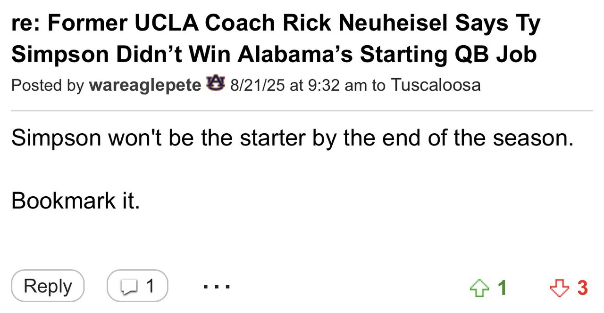Image resolution: width=604 pixels, height=313 pixels.
Task: Click the 'Posted by' label
Action: tap(47, 85)
